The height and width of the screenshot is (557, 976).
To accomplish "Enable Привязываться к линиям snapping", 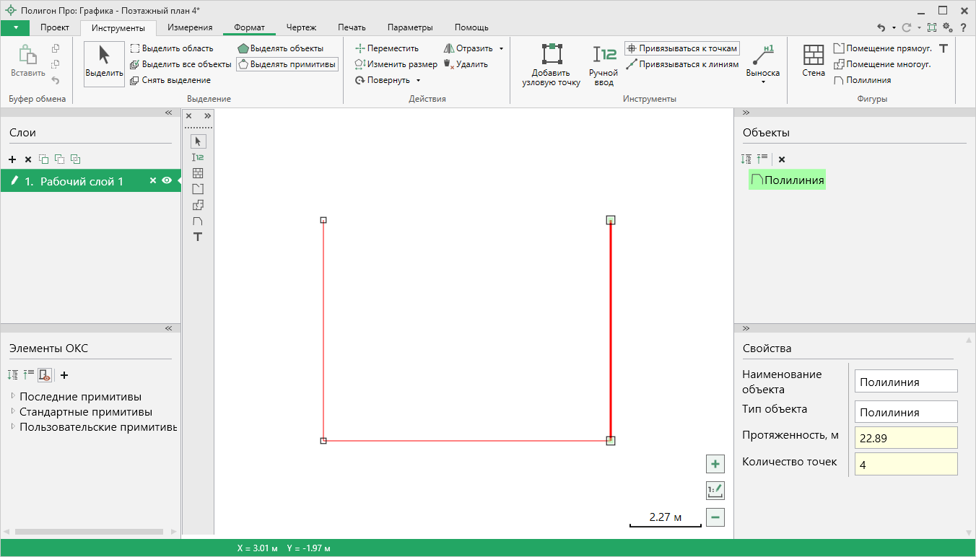I will pyautogui.click(x=682, y=64).
